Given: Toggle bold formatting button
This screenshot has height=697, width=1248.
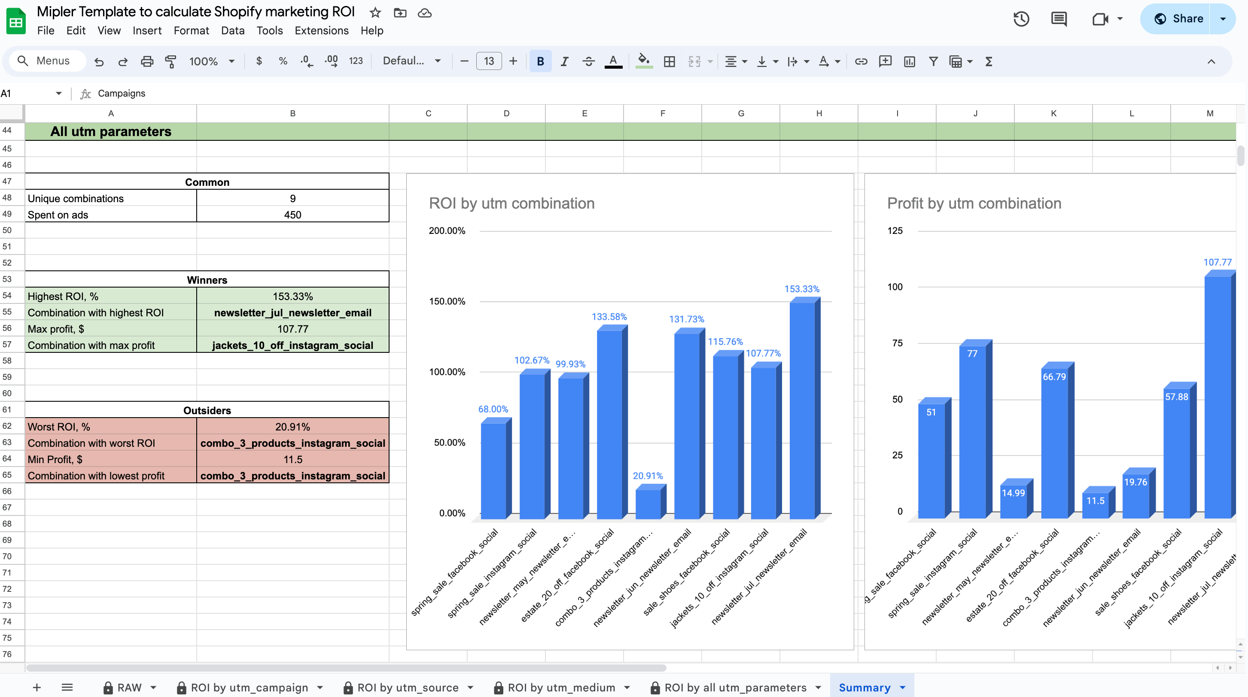Looking at the screenshot, I should click(x=540, y=61).
